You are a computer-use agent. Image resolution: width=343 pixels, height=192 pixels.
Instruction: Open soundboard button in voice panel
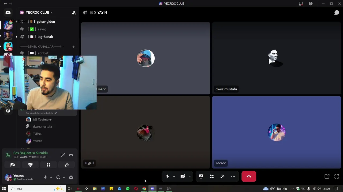point(66,165)
